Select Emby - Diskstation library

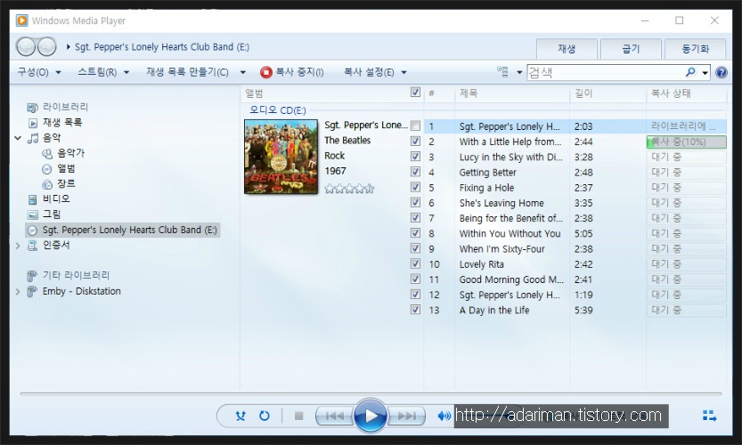[x=81, y=291]
